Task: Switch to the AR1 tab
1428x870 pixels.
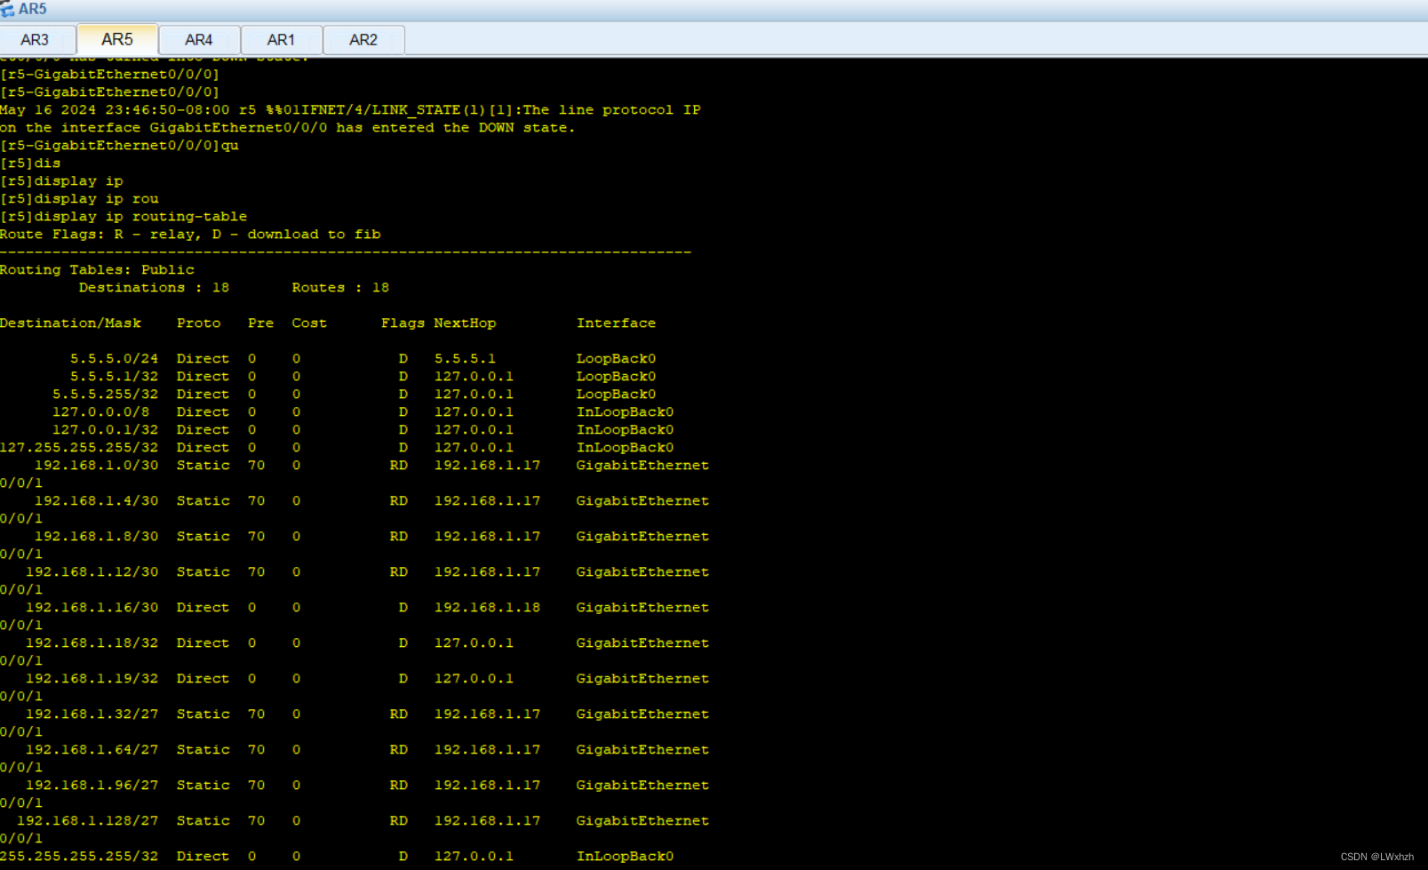Action: [281, 40]
